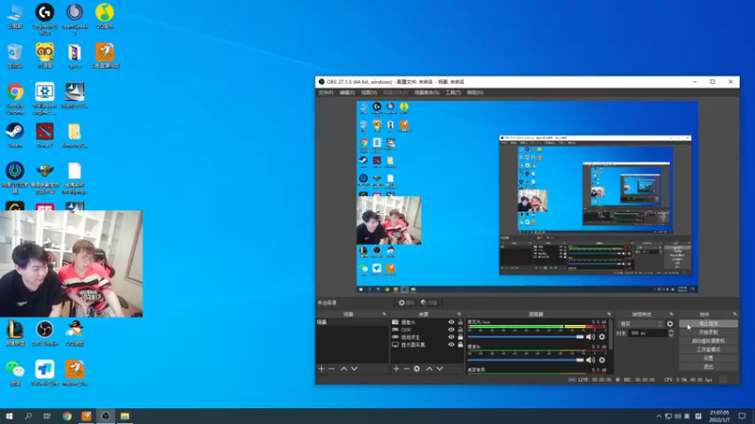The height and width of the screenshot is (424, 755).
Task: Mute the first mixer channel speaker icon
Action: 591,337
